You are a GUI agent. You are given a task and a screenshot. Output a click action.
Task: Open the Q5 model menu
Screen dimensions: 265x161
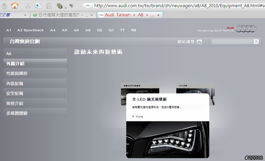[99, 30]
